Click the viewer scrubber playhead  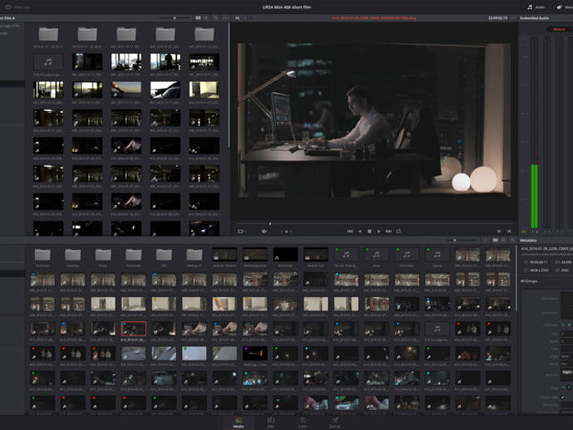270,223
